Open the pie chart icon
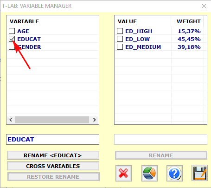 point(149,173)
